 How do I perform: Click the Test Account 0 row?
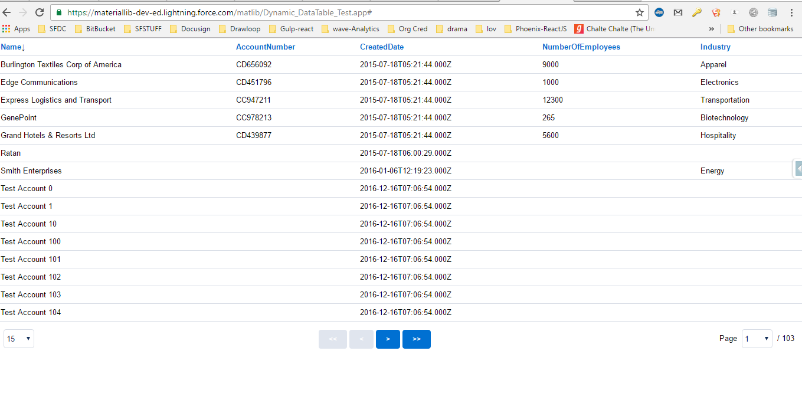tap(401, 189)
